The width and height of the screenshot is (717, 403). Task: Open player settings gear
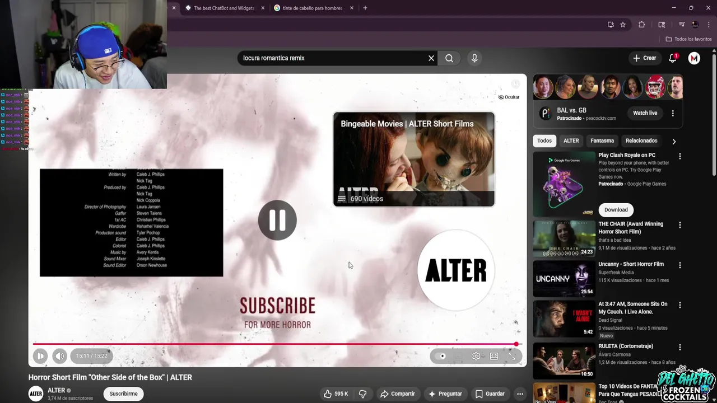point(476,356)
